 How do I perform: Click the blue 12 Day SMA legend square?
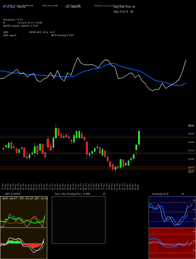(4, 6)
